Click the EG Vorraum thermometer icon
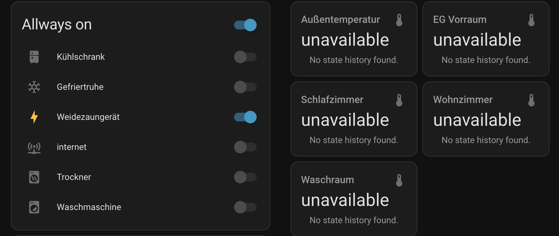This screenshot has width=559, height=236. pos(531,20)
